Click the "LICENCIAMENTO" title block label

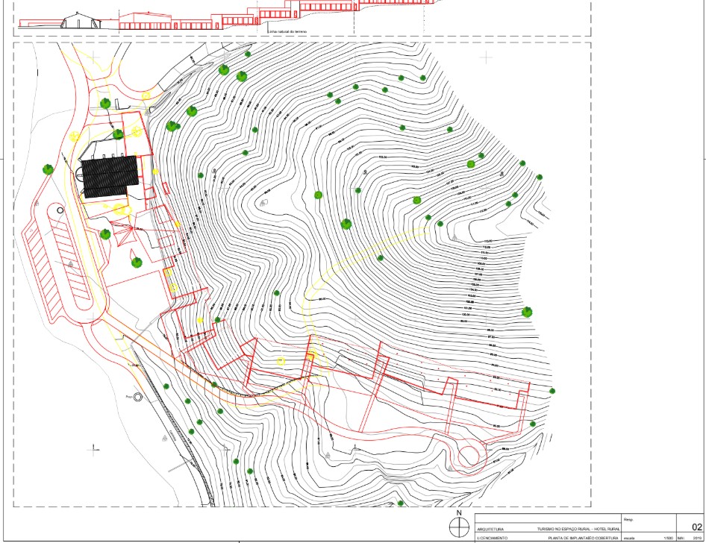492,538
